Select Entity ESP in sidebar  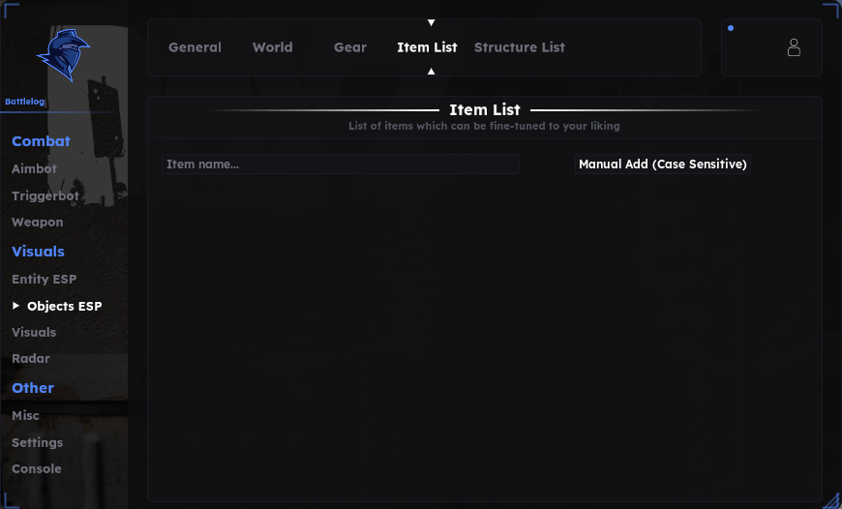pyautogui.click(x=44, y=280)
